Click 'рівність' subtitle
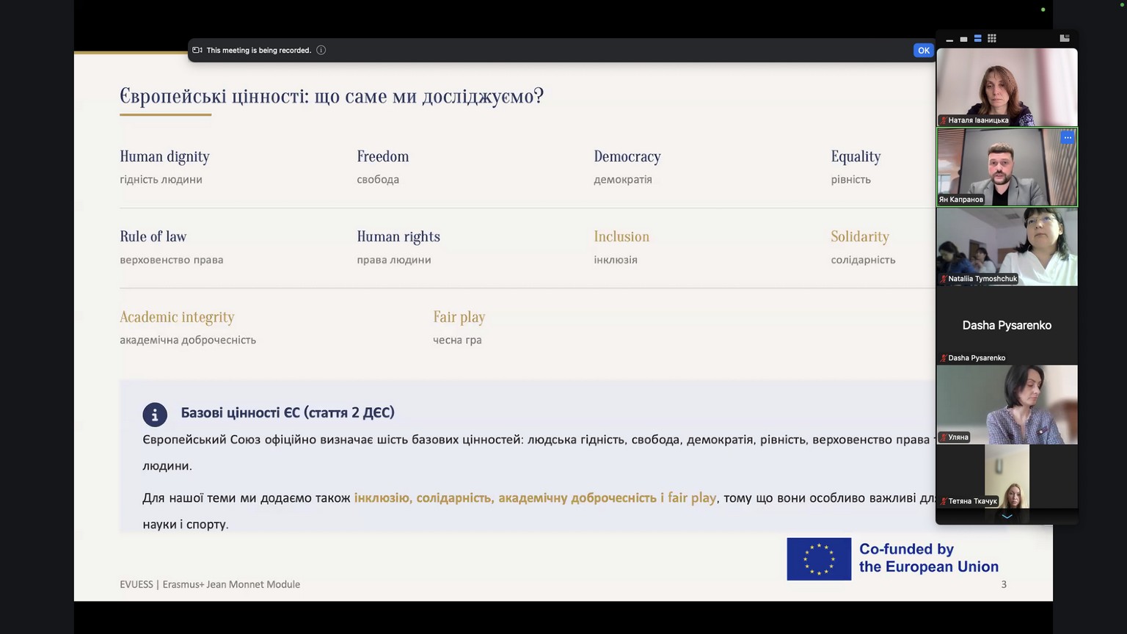 pyautogui.click(x=850, y=179)
